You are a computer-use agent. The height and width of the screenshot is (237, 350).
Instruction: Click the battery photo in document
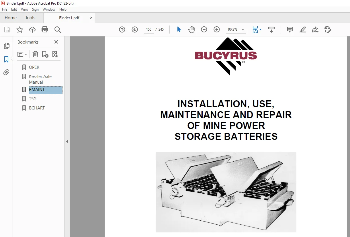[226, 192]
